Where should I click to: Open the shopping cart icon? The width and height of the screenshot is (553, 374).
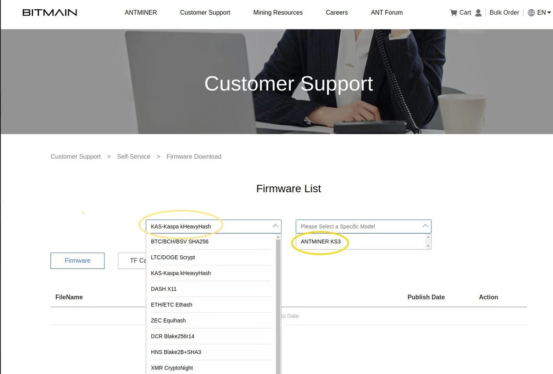(453, 13)
